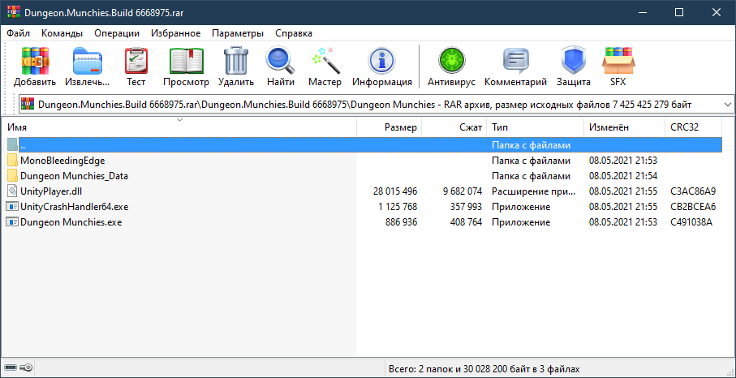Click the parent folder '..' icon
736x378 pixels.
coord(12,145)
